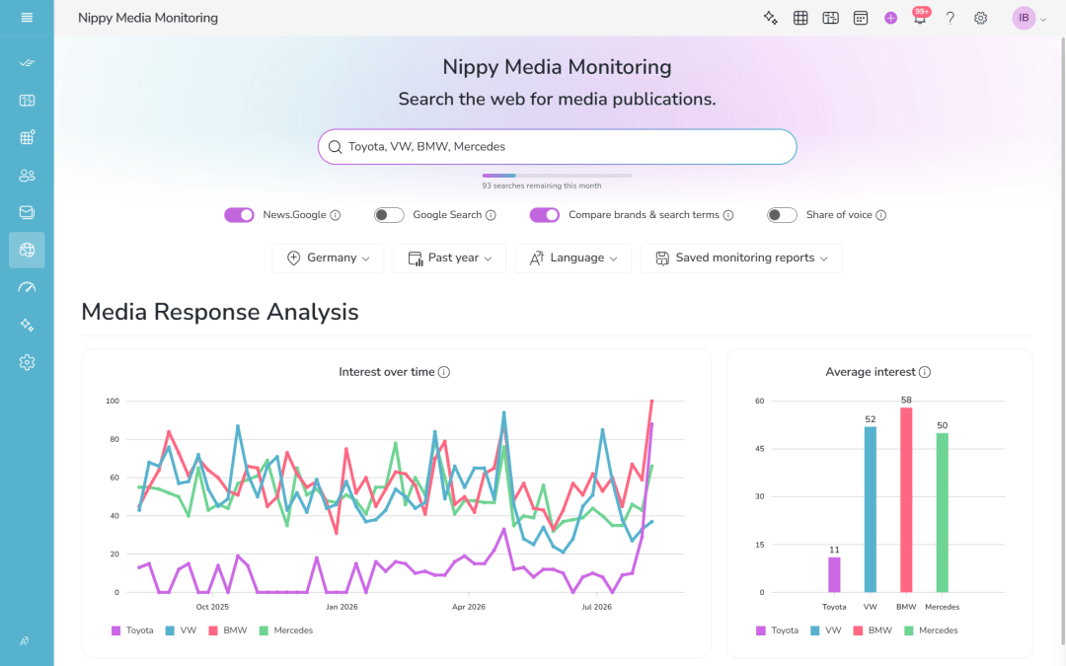Viewport: 1066px width, 666px height.
Task: Toggle Mercedes in line chart legend
Action: [x=286, y=630]
